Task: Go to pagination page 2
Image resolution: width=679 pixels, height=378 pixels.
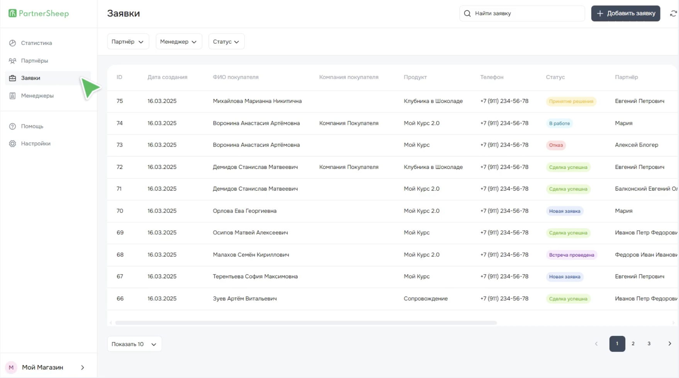Action: 633,344
